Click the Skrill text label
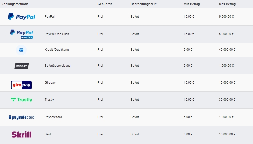This screenshot has height=144, width=253. point(48,134)
